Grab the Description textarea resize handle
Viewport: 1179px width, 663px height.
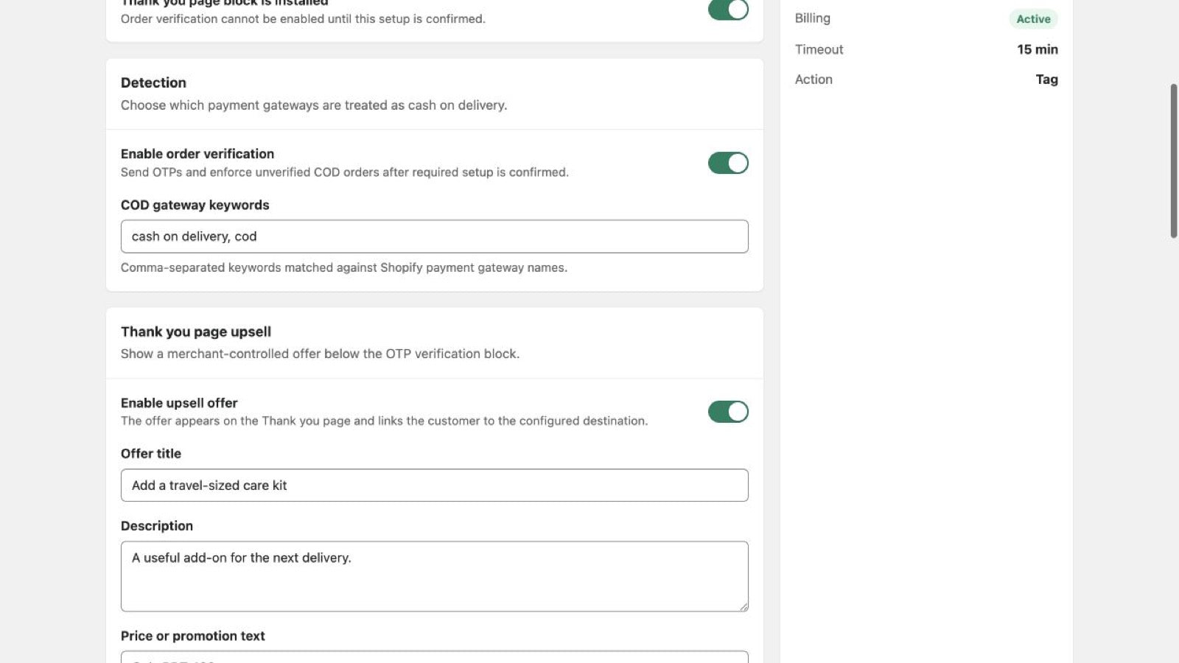[x=744, y=606]
